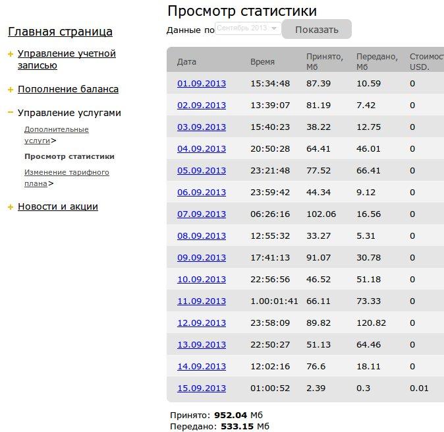Collapse the Управление услугами minus icon
444x432 pixels.
[11, 113]
